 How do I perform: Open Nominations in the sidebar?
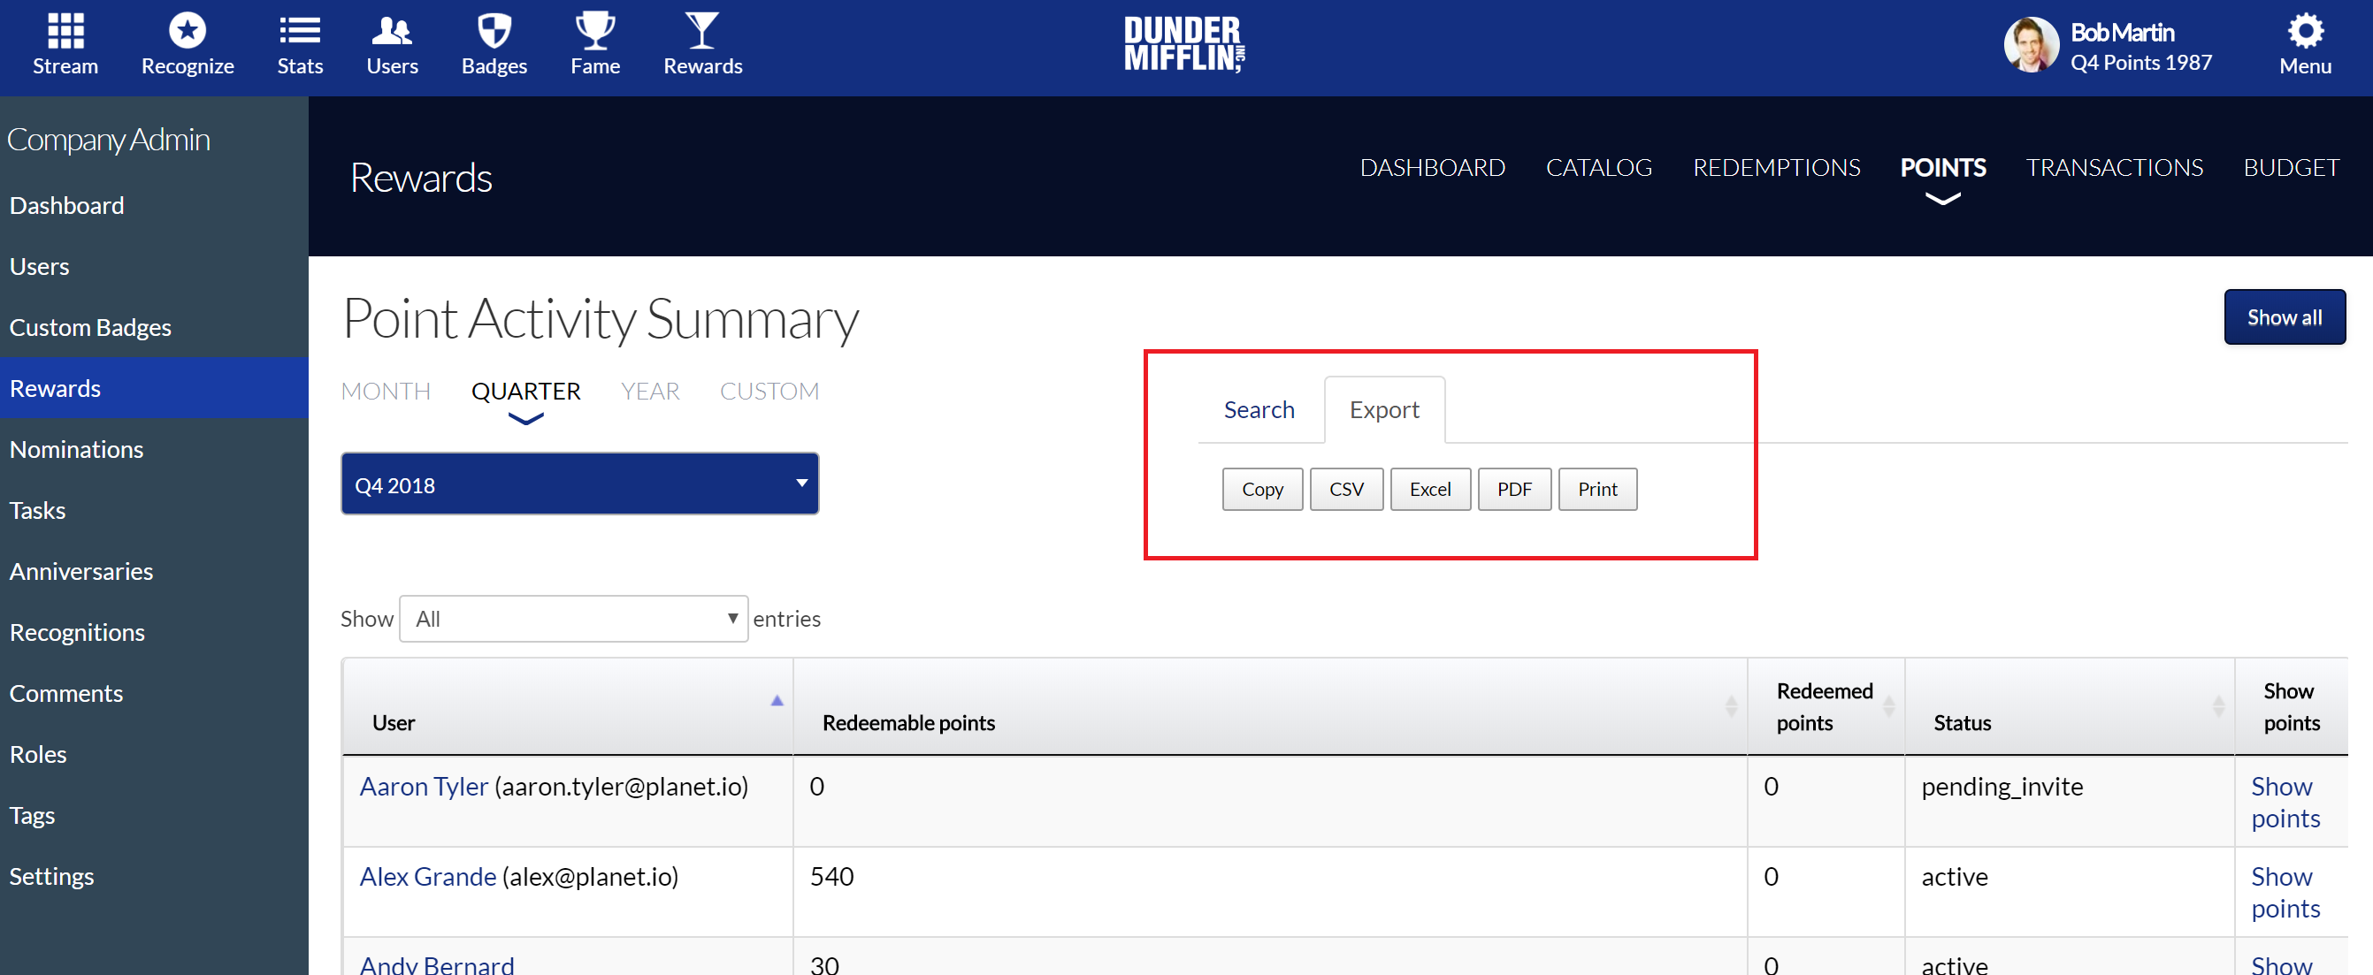76,449
